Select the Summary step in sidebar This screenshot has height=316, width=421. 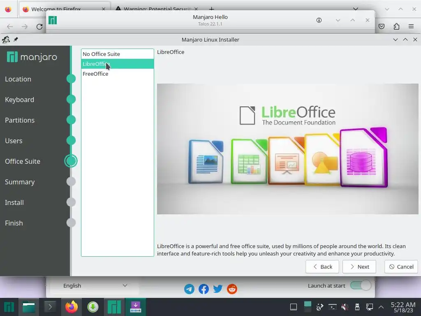tap(20, 182)
